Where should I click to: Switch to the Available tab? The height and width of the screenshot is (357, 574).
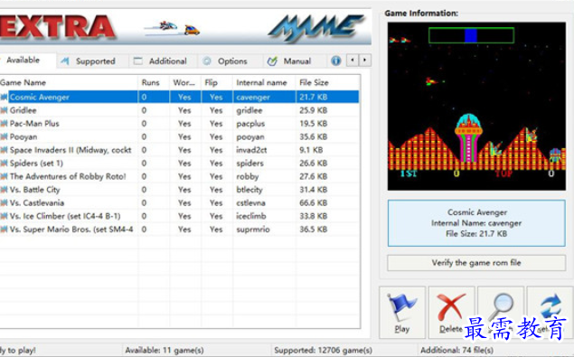coord(24,60)
